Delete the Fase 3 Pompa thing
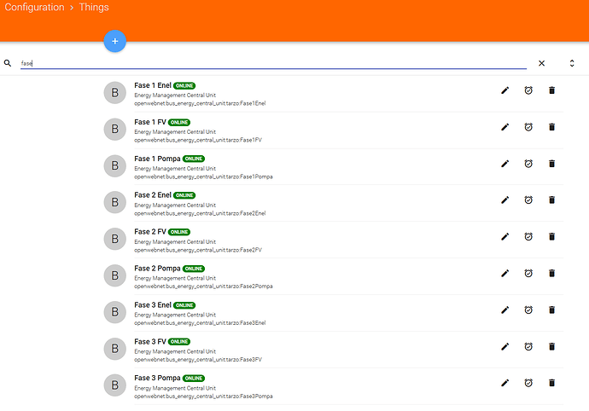The height and width of the screenshot is (411, 589). [551, 383]
